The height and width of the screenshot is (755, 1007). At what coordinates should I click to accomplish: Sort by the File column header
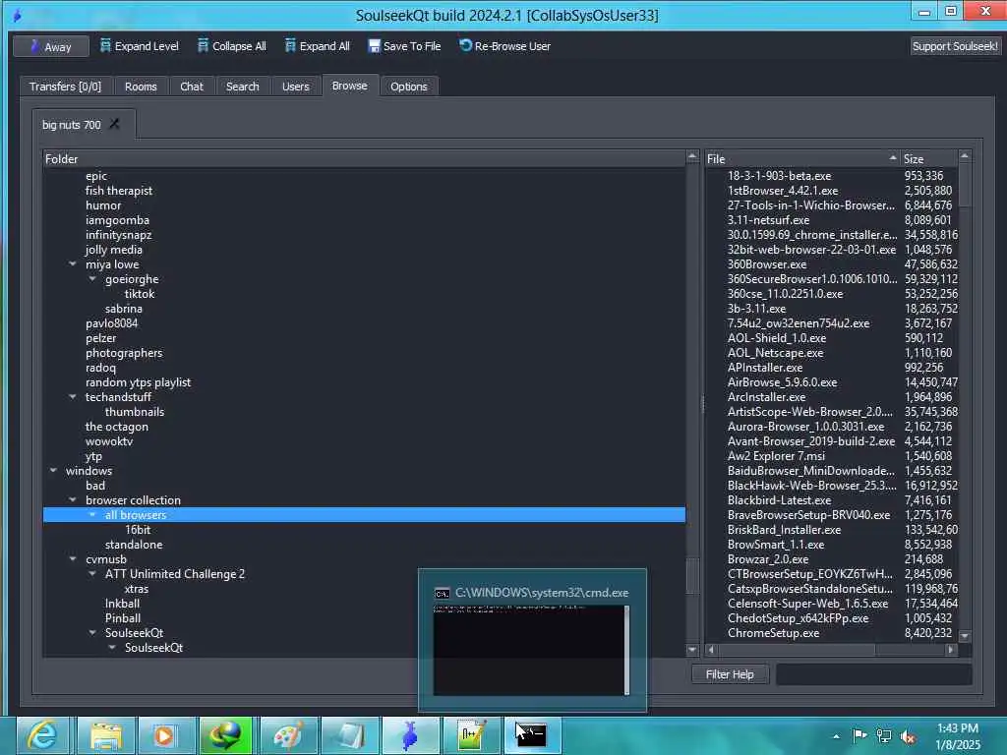801,158
